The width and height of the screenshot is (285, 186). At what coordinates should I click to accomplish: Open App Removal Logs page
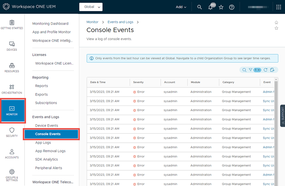[50, 151]
